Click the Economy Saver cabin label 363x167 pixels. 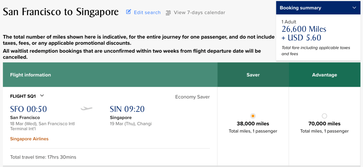192,97
